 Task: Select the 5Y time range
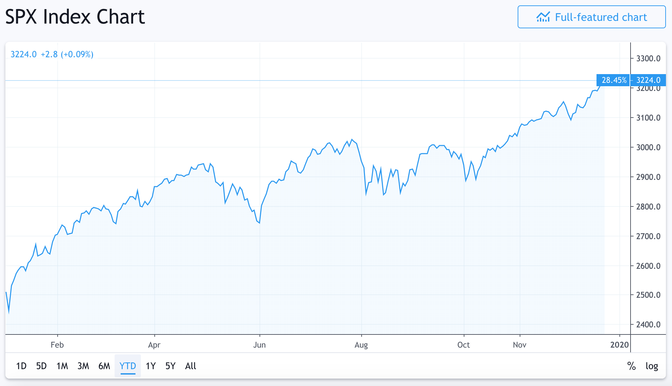(170, 366)
